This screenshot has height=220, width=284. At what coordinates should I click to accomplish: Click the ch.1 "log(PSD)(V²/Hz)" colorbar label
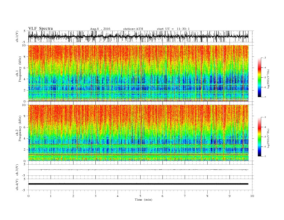pyautogui.click(x=268, y=79)
